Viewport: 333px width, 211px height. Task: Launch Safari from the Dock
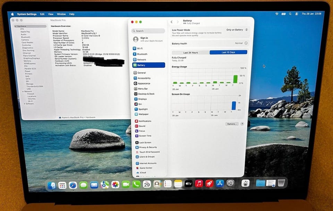73,185
